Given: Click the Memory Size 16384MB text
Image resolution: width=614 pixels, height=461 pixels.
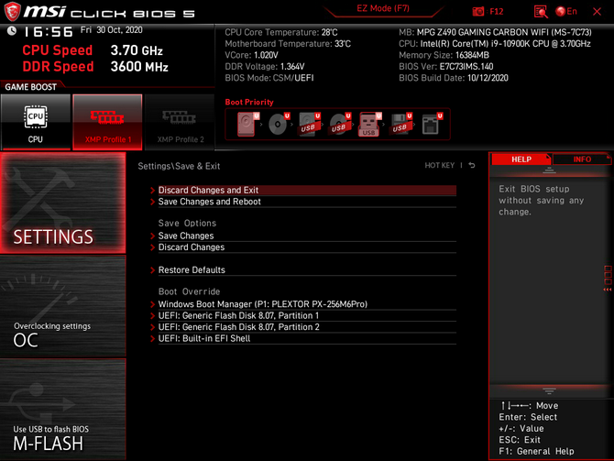Looking at the screenshot, I should click(444, 55).
